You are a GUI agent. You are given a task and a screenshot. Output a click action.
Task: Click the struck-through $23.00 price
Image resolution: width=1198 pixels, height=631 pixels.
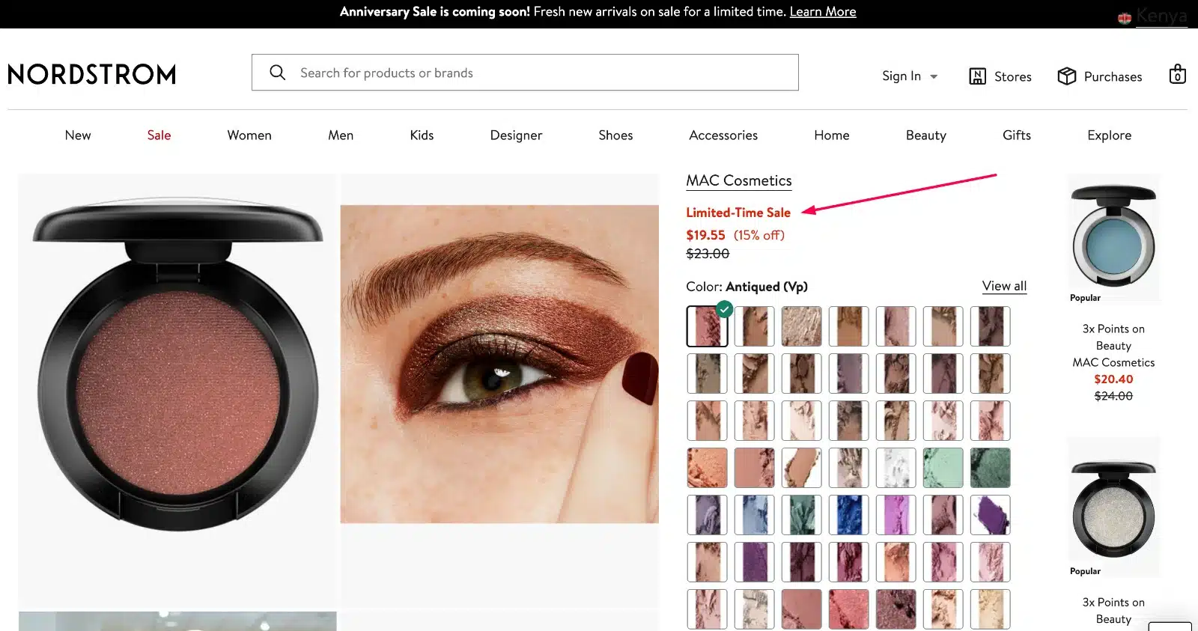pyautogui.click(x=708, y=254)
